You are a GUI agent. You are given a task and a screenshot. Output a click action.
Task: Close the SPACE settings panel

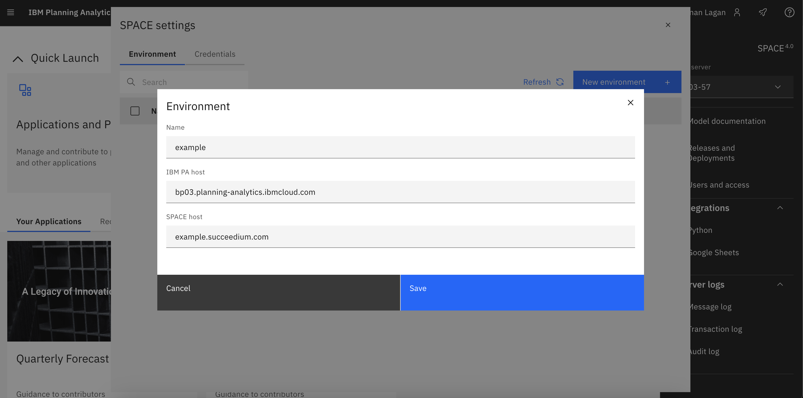pyautogui.click(x=668, y=25)
